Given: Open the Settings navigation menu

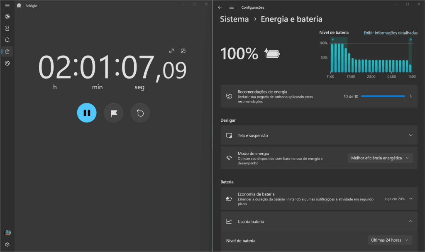Looking at the screenshot, I should point(232,7).
